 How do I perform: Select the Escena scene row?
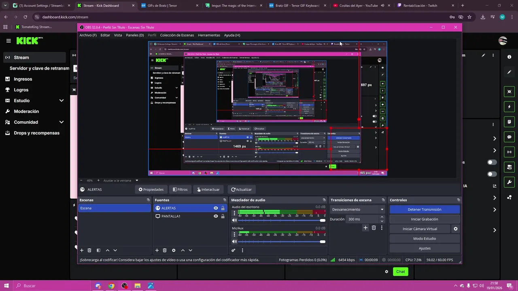point(115,208)
